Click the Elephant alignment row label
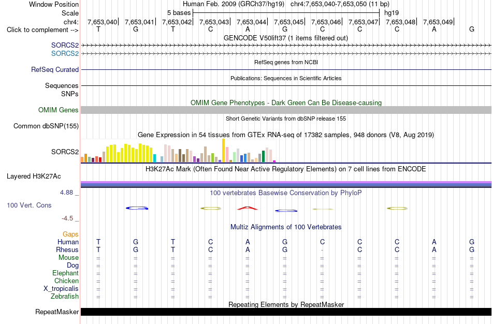492x324 pixels. click(x=66, y=273)
